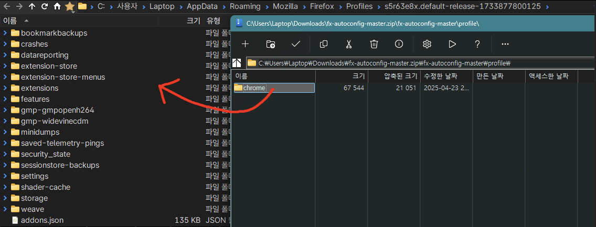Click the play arrow toolbar icon
596x227 pixels.
pyautogui.click(x=452, y=44)
